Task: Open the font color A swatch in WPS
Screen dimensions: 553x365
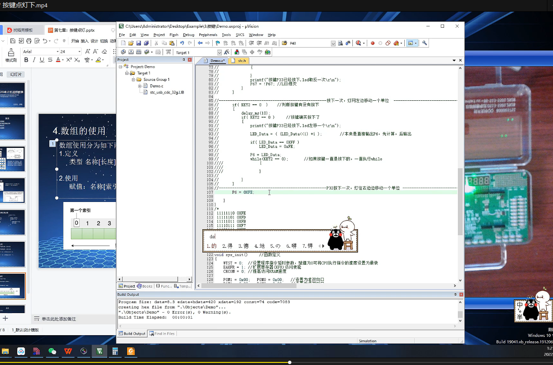Action: tap(58, 60)
